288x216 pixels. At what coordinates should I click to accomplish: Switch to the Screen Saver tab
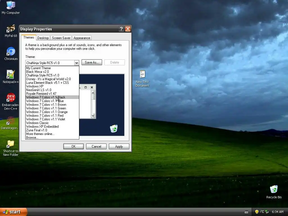pyautogui.click(x=61, y=38)
